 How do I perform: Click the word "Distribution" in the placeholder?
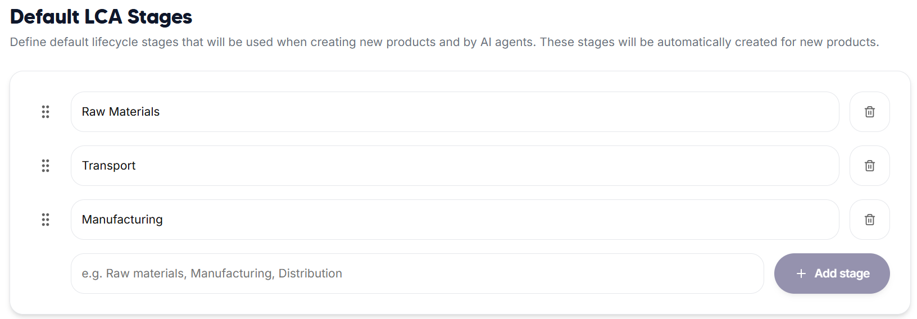(x=310, y=274)
